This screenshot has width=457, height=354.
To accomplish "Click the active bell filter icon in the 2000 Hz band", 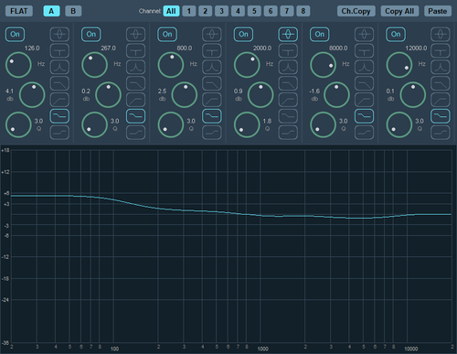I will point(288,34).
